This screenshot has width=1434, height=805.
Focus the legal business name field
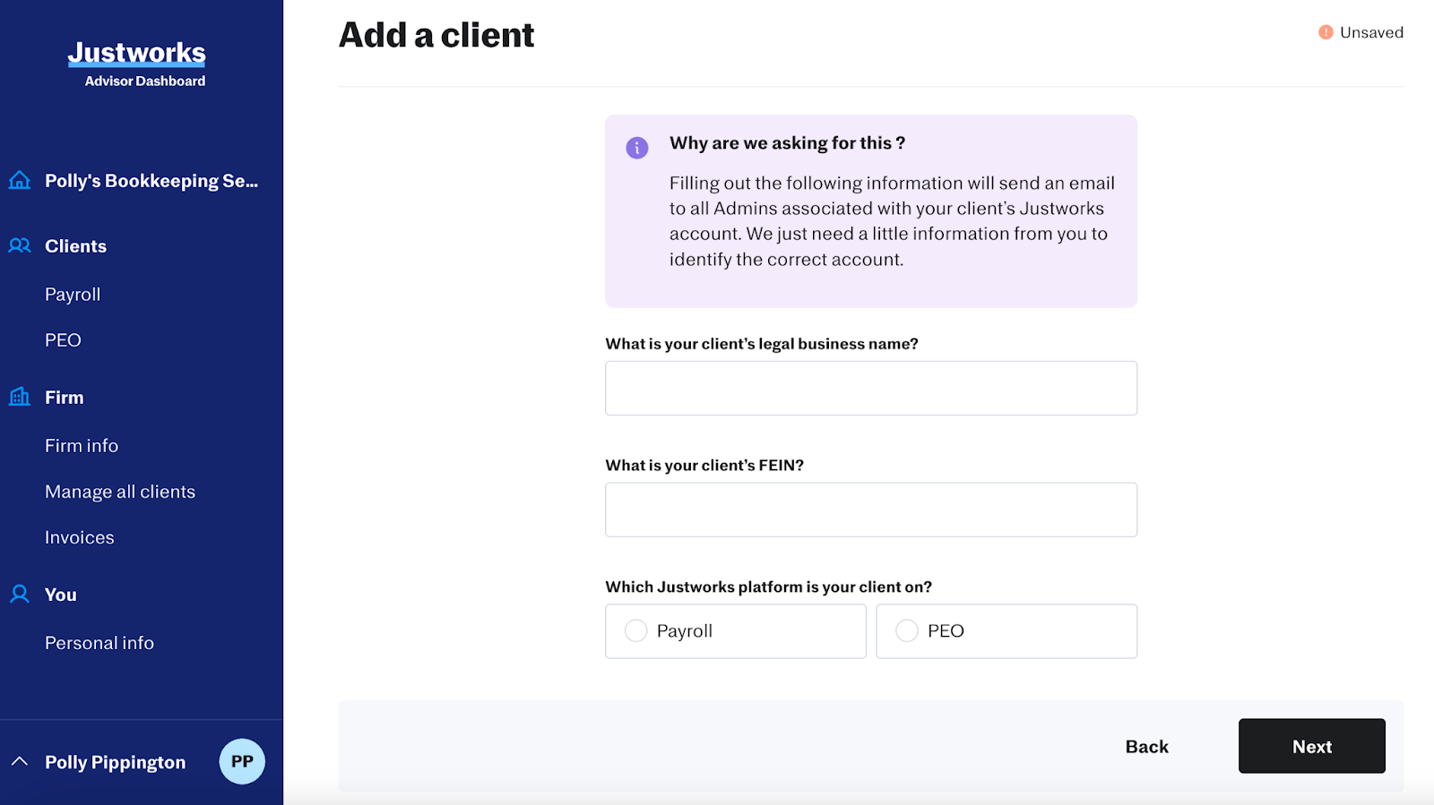870,389
